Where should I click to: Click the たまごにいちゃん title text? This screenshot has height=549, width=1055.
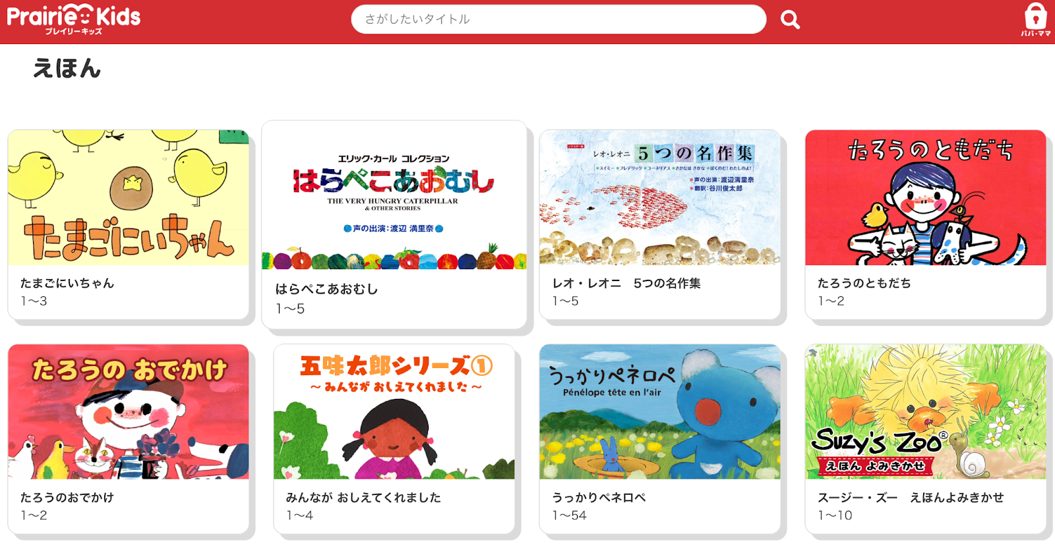tap(67, 283)
